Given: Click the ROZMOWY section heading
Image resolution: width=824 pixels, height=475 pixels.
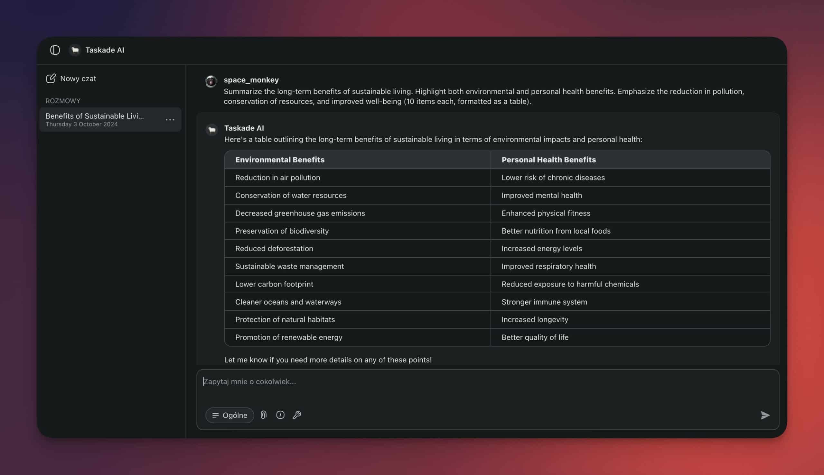Looking at the screenshot, I should tap(63, 101).
